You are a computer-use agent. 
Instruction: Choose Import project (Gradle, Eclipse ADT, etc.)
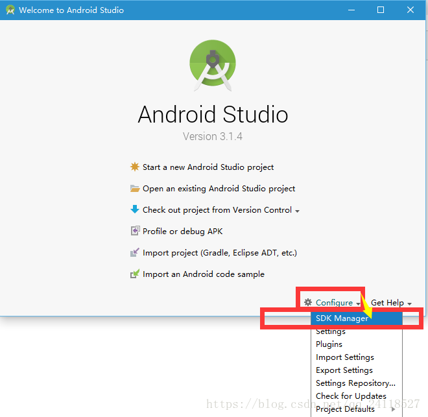pyautogui.click(x=219, y=253)
